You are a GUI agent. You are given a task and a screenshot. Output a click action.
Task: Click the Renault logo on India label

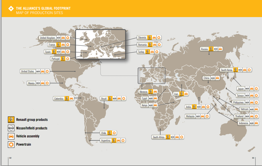pyautogui.click(x=194, y=107)
